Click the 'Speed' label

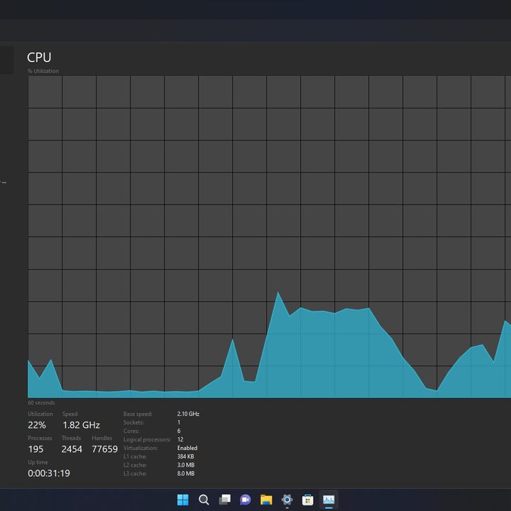pos(70,414)
